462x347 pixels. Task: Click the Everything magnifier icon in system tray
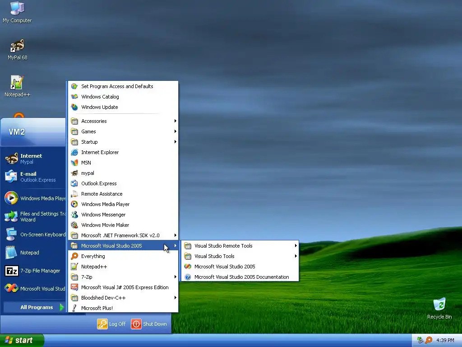[429, 340]
